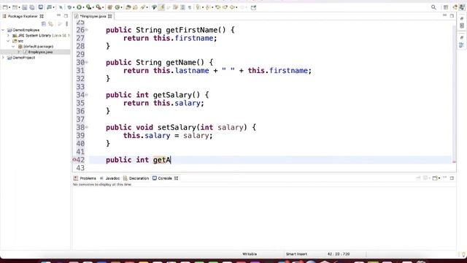This screenshot has width=467, height=263.
Task: Open the Declaration tab
Action: point(136,178)
